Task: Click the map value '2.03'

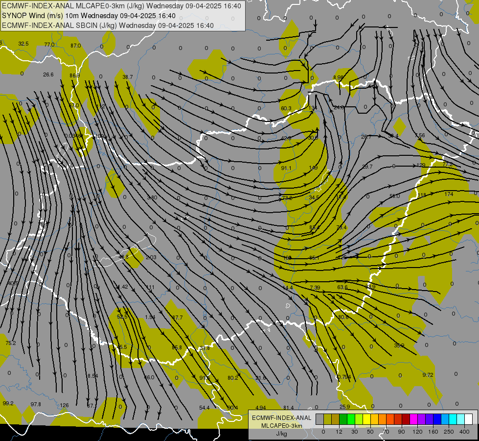Action: click(151, 257)
